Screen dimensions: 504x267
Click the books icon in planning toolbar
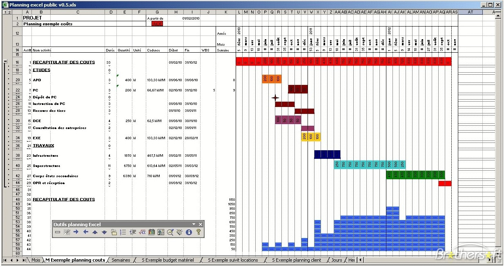[x=152, y=232]
